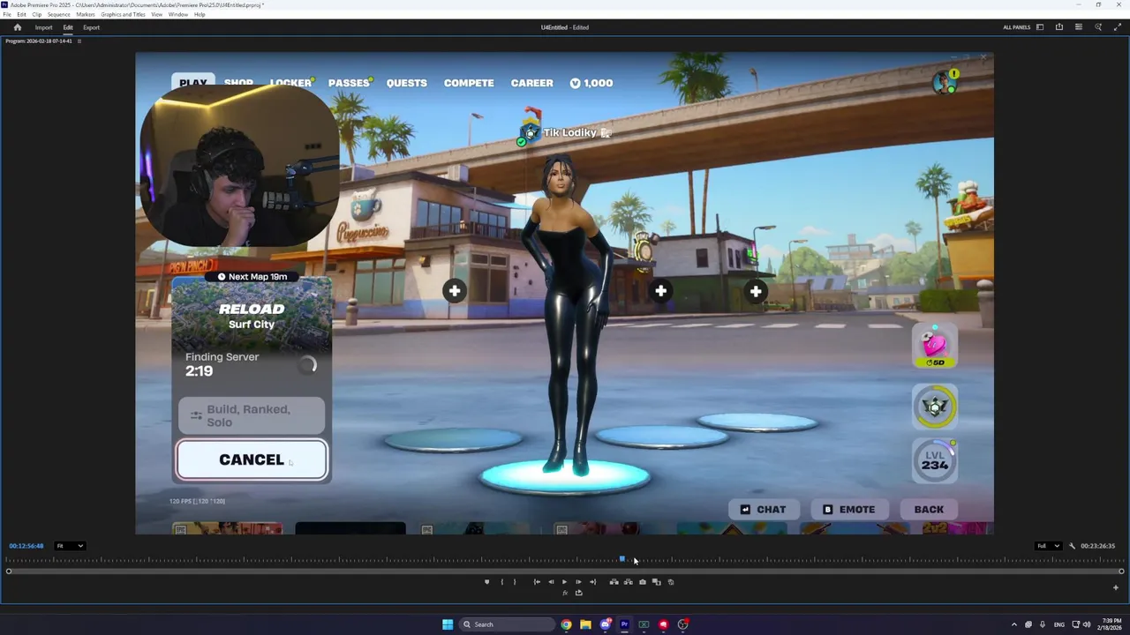Click Mark Out bracket icon

515,582
